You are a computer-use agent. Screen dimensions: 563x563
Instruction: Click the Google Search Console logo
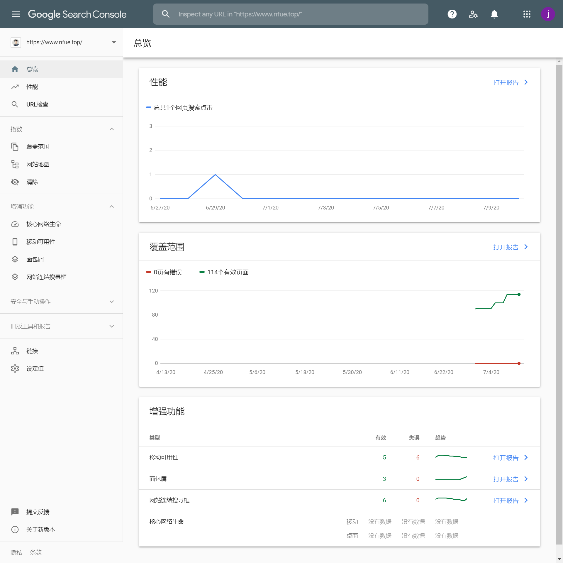pyautogui.click(x=77, y=14)
